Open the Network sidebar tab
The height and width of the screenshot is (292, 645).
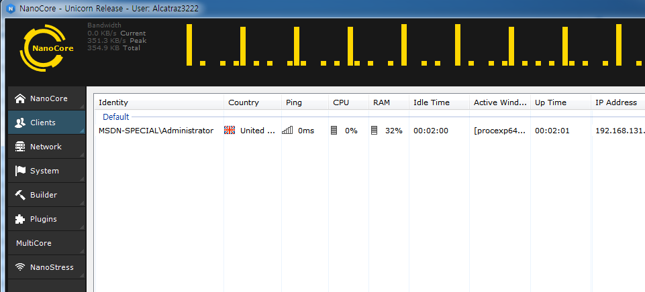click(x=46, y=147)
